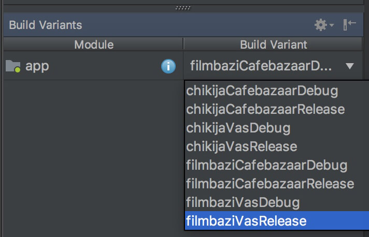Screen dimensions: 369x237
Task: Click the filmbaziCafebazaarD... selected variant field
Action: pos(273,66)
